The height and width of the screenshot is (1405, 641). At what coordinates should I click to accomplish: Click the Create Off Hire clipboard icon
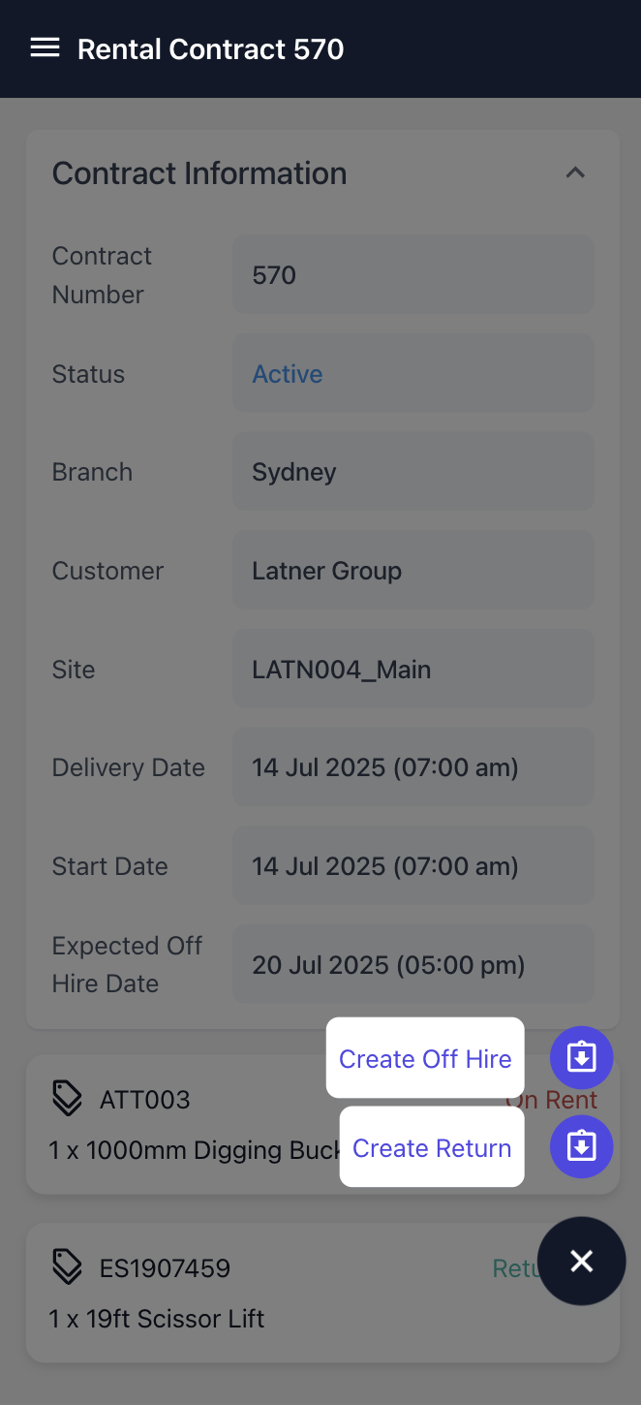[x=581, y=1057]
